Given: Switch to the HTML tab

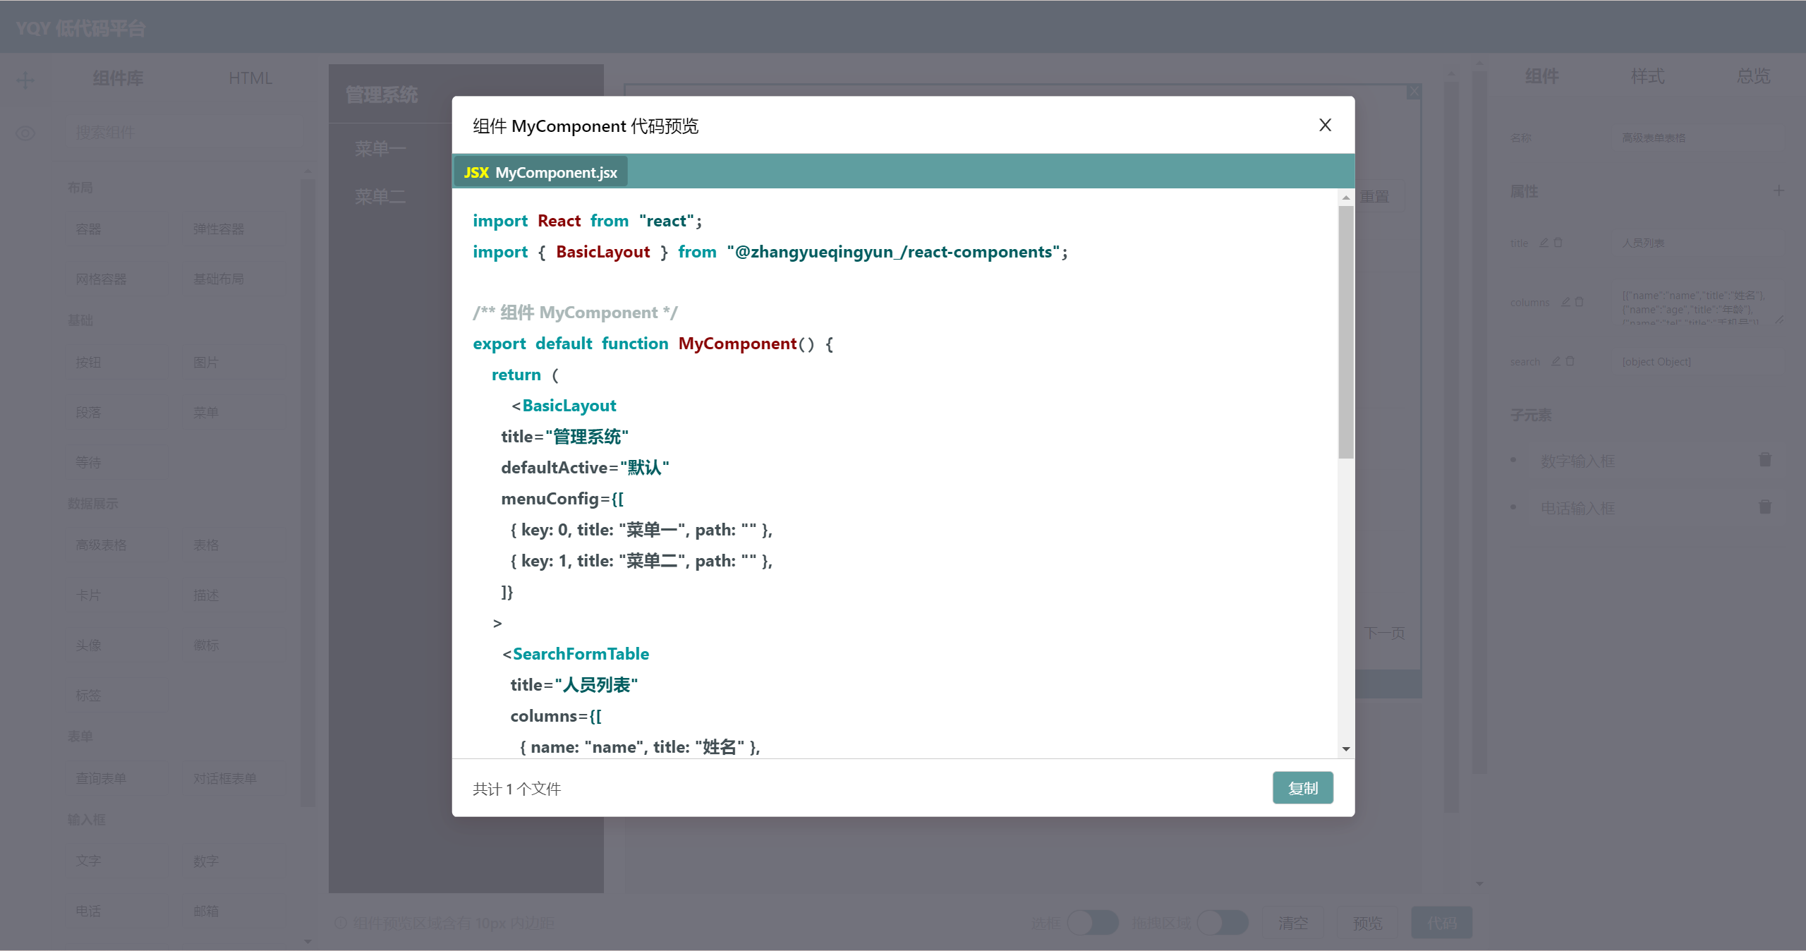Looking at the screenshot, I should [x=250, y=78].
